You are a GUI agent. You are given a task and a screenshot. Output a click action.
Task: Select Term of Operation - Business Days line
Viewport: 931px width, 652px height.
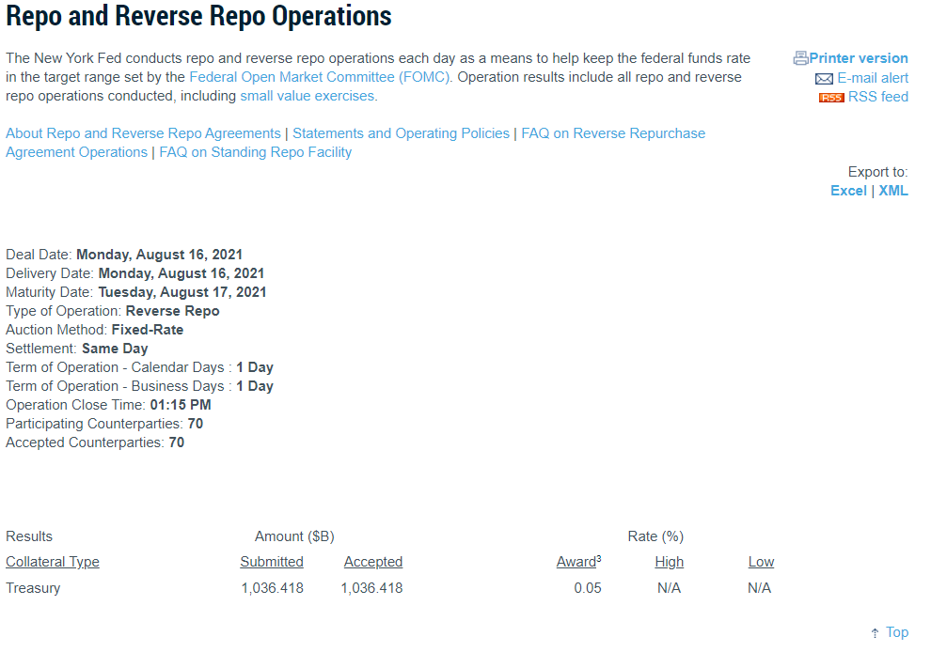click(139, 386)
